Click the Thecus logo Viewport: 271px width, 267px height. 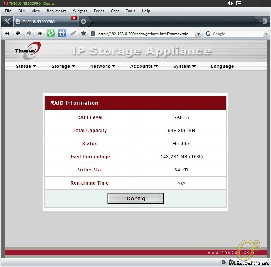pyautogui.click(x=28, y=51)
